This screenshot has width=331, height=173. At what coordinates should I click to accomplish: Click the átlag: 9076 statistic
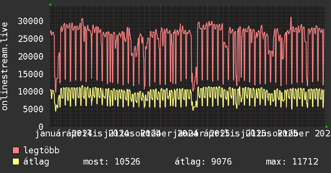(x=203, y=162)
